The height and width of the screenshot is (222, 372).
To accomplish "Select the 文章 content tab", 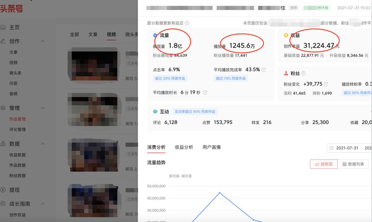I will pos(93,35).
